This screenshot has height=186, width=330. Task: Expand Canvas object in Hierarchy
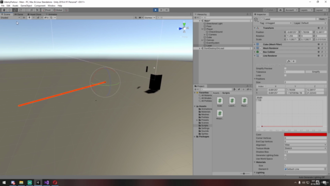(202, 40)
